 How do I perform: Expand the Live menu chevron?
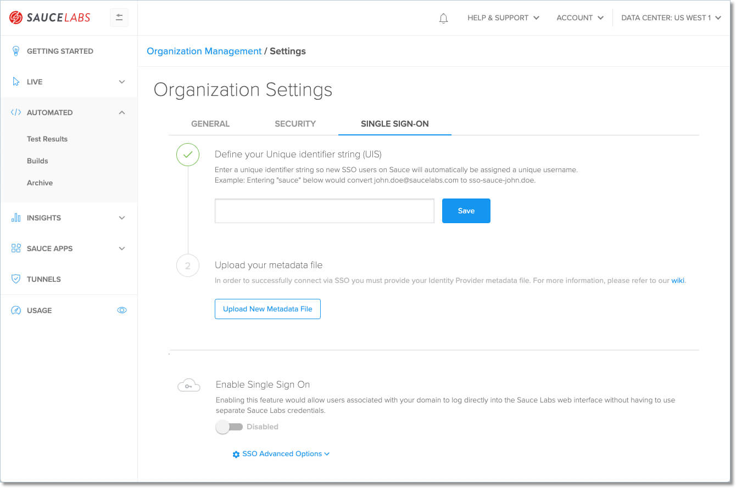pos(122,82)
